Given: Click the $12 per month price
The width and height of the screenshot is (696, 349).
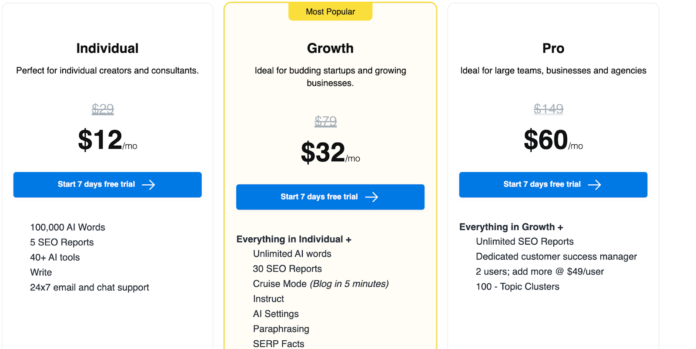Looking at the screenshot, I should pos(107,140).
